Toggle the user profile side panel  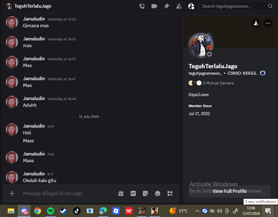191,6
